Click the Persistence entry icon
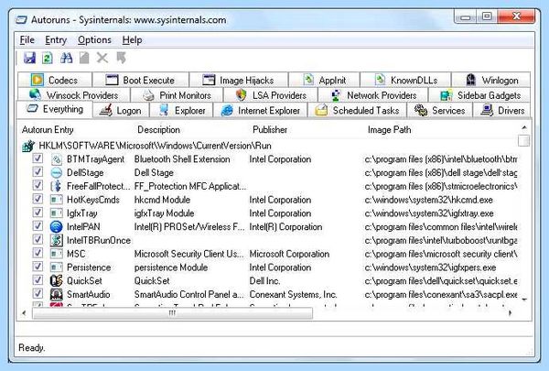This screenshot has width=549, height=371. click(x=57, y=267)
